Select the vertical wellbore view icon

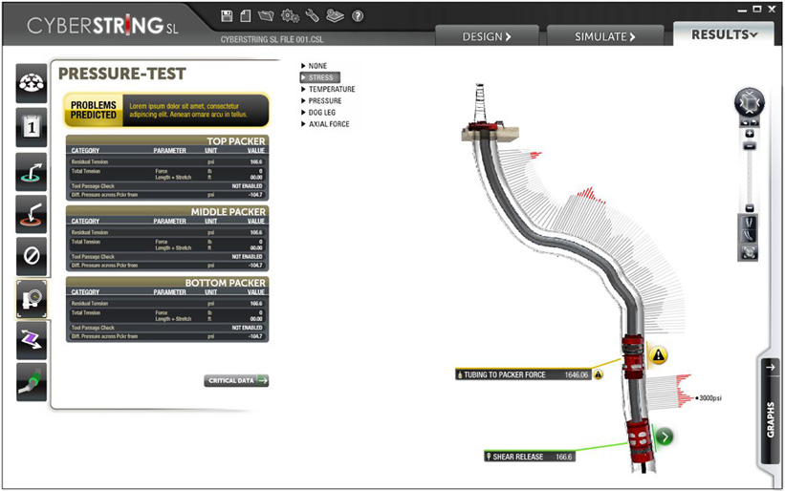750,223
